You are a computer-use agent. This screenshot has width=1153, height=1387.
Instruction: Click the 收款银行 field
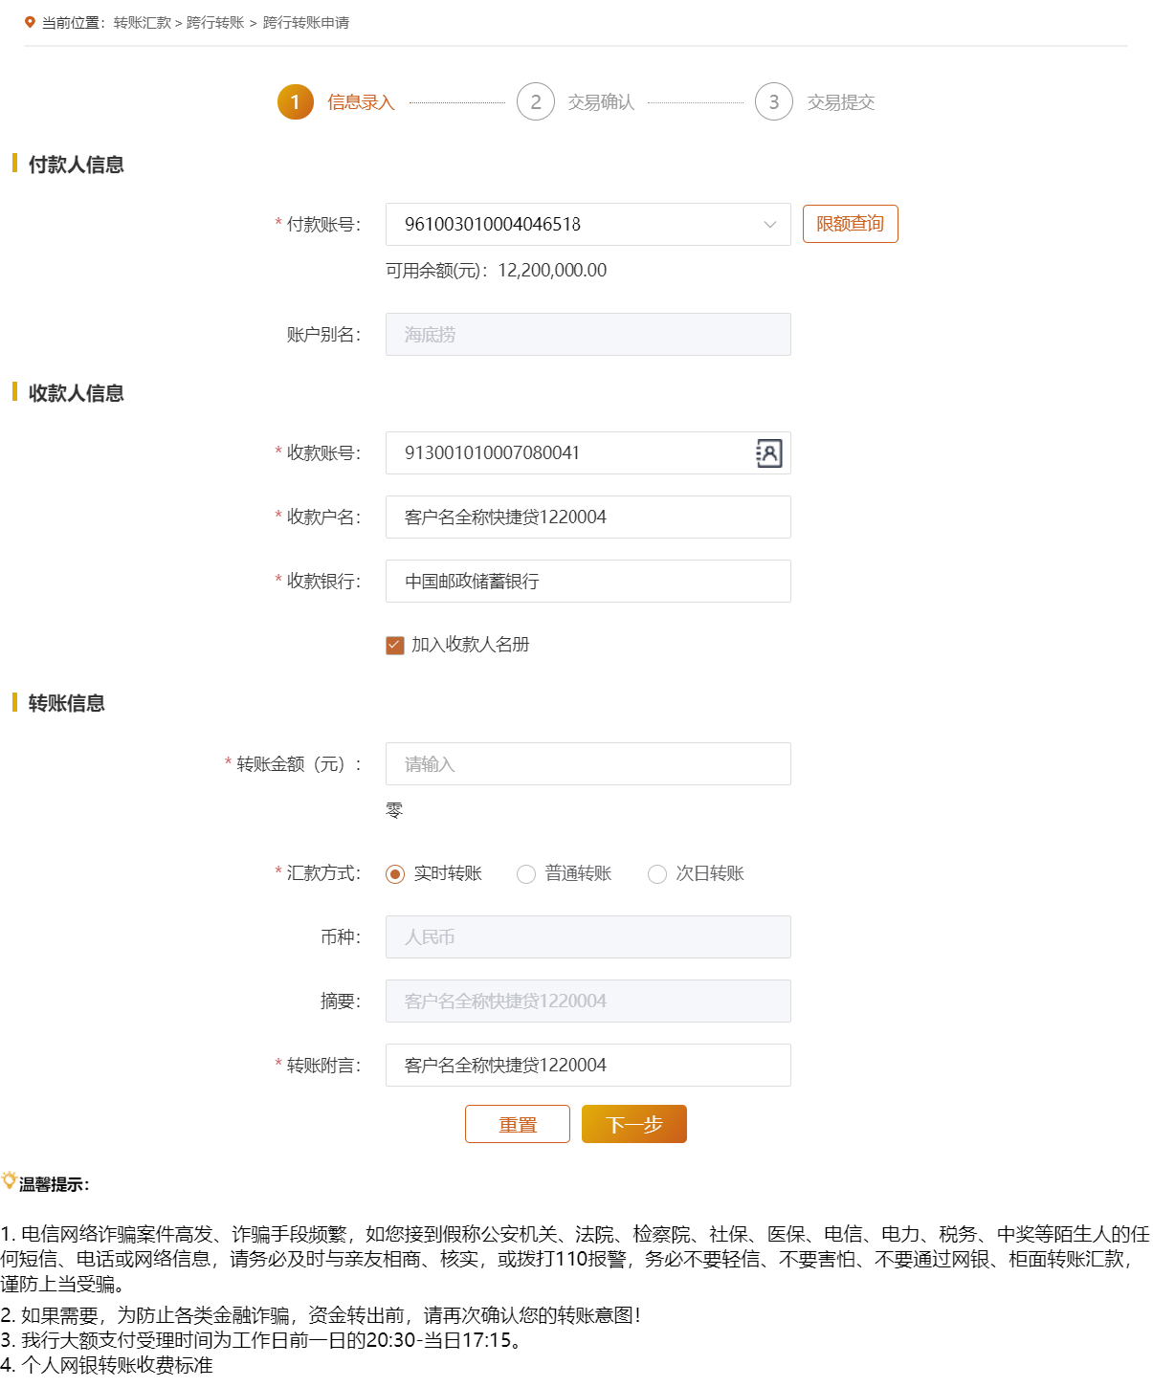(587, 581)
